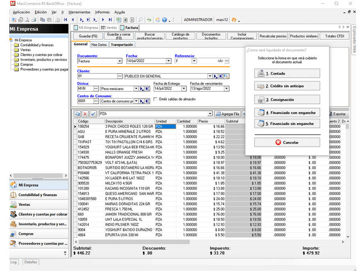Viewport: 363px width, 271px height.
Task: Click the client search magnifier icon
Action: coord(227,76)
